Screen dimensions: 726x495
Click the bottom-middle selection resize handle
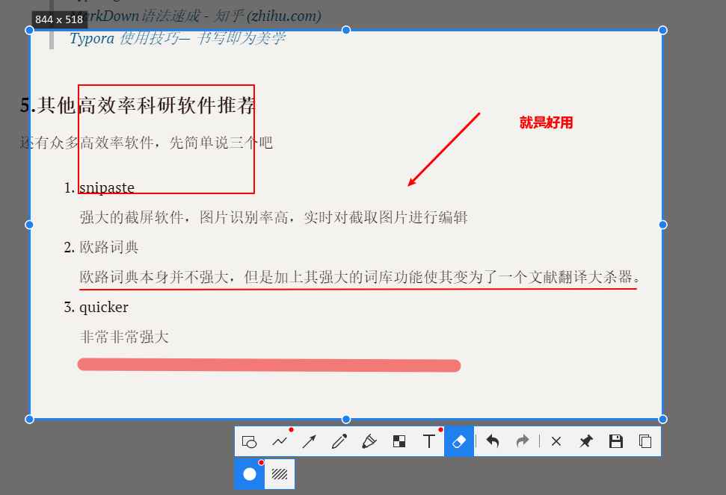346,419
